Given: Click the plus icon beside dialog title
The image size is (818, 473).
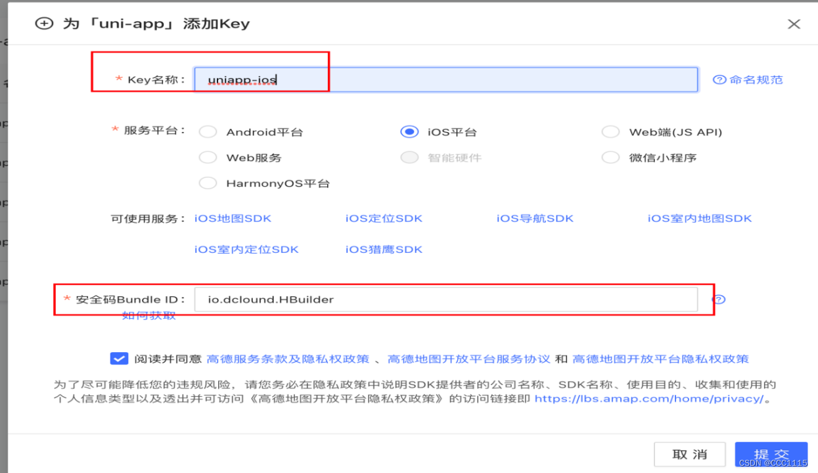Looking at the screenshot, I should [x=43, y=24].
